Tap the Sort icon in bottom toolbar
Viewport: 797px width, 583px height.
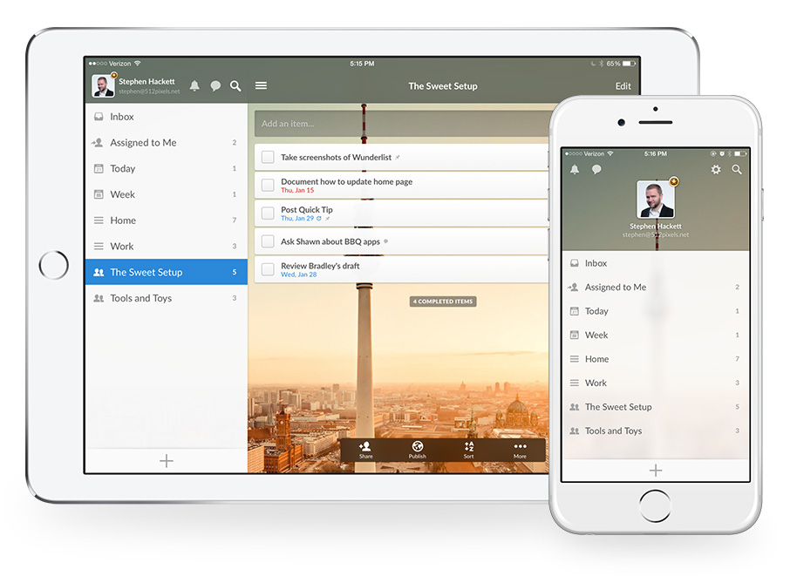pyautogui.click(x=468, y=450)
